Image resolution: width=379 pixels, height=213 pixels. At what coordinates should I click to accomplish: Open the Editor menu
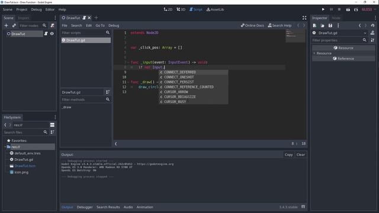click(50, 9)
